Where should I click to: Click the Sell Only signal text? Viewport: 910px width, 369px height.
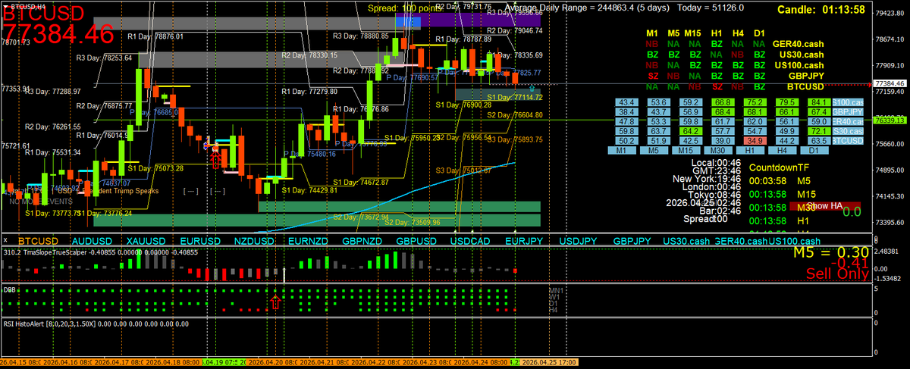coord(837,274)
